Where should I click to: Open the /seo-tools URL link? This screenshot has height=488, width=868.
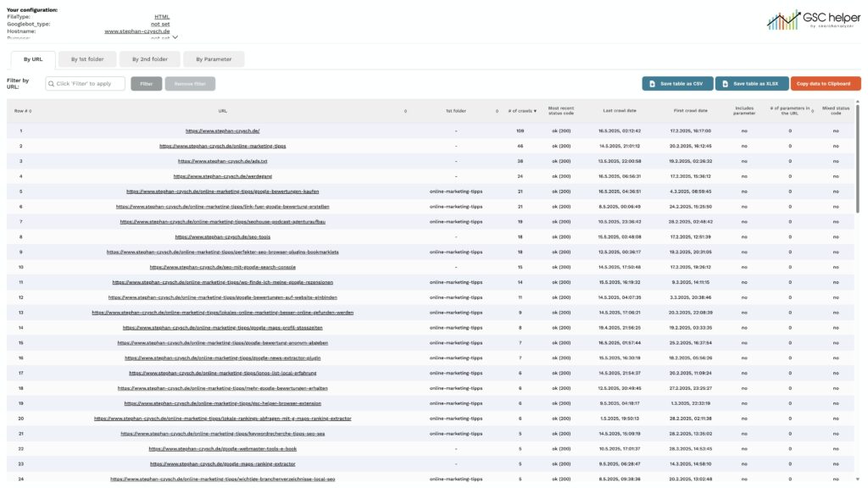click(x=223, y=237)
